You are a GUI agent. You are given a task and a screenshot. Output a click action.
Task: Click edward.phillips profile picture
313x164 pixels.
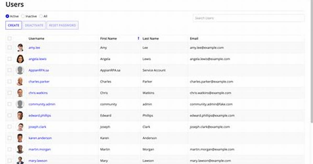pyautogui.click(x=20, y=116)
